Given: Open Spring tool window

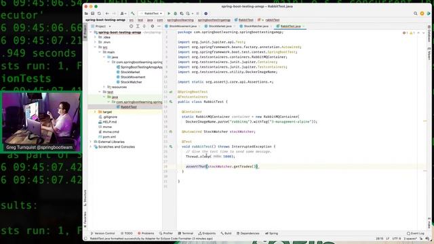Looking at the screenshot, I should 271,233.
